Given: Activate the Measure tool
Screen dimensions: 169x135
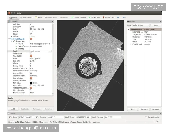Looking at the screenshot, I should [x=64, y=17].
